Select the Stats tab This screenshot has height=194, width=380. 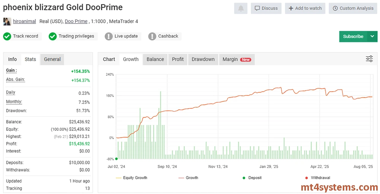click(30, 59)
